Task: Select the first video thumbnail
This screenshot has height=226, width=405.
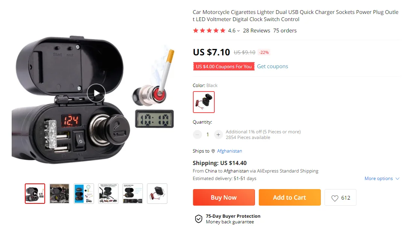Action: 35,194
